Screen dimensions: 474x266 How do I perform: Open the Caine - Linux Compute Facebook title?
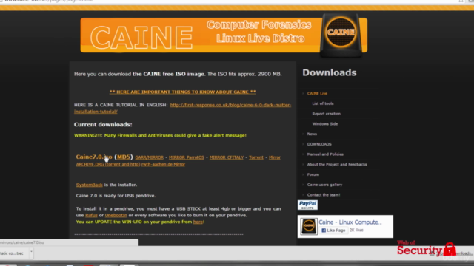click(x=350, y=222)
